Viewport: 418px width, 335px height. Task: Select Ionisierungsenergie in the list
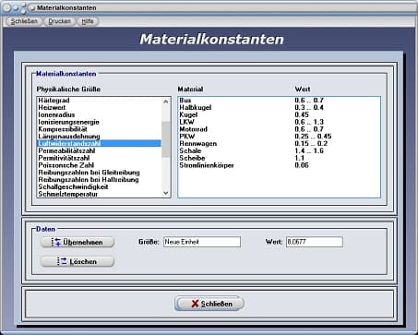pos(99,122)
